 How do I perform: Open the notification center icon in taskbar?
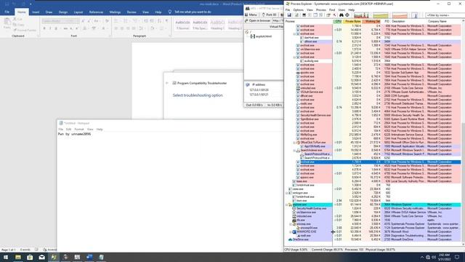click(x=457, y=257)
